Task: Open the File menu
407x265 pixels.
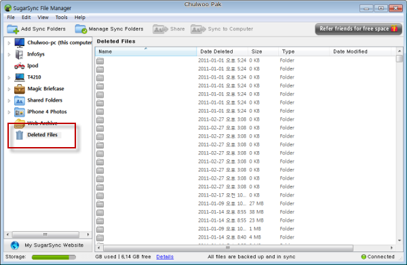Action: tap(11, 18)
